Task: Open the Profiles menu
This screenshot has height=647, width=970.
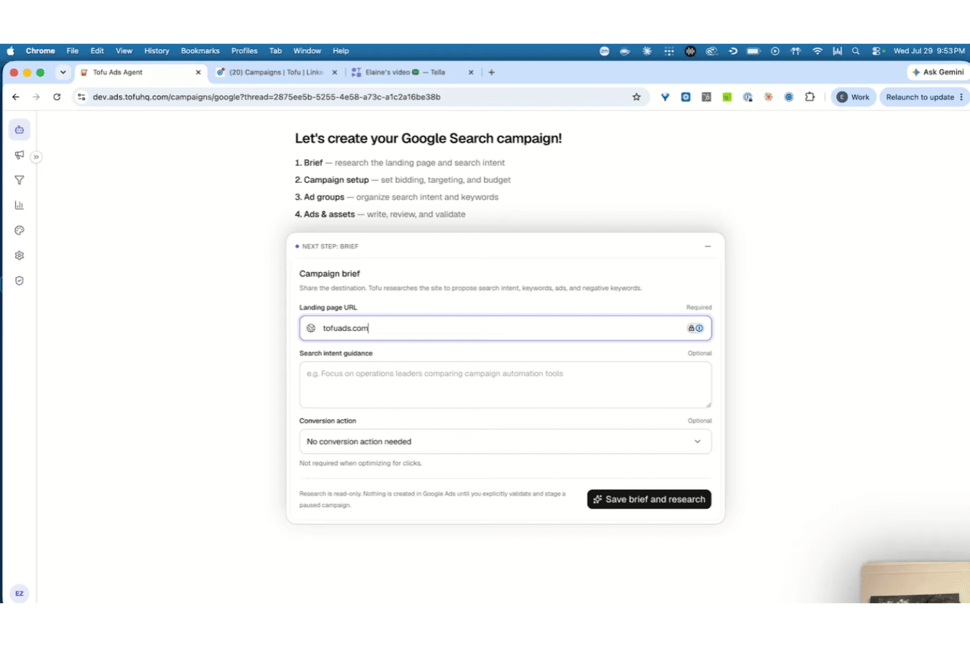Action: coord(244,50)
